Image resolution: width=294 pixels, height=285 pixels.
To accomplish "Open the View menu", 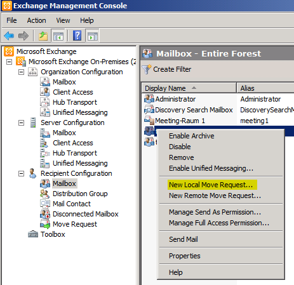I will click(63, 20).
